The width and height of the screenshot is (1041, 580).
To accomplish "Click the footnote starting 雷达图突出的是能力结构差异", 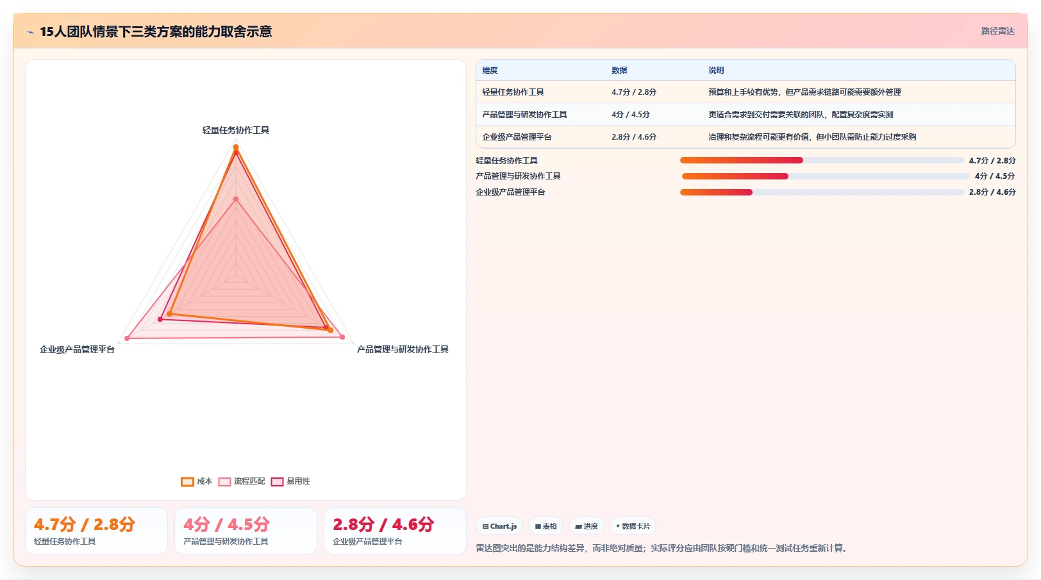I will (663, 548).
